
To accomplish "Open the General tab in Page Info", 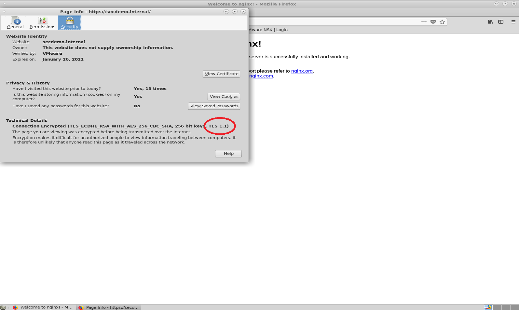I will [x=15, y=23].
